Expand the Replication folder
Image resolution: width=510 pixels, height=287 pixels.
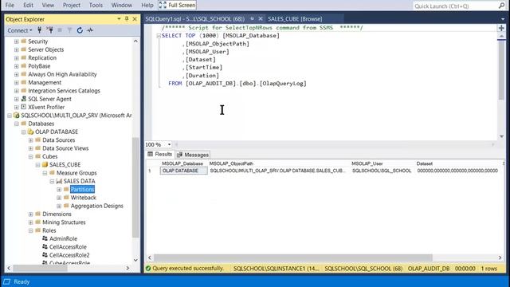[x=16, y=58]
